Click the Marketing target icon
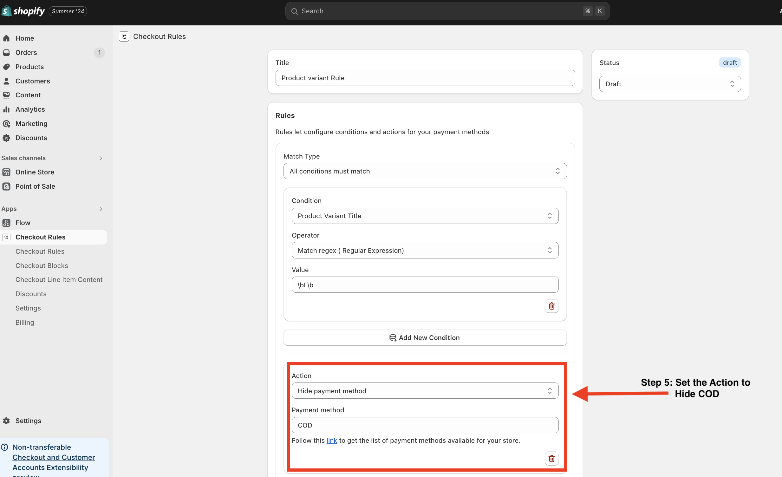 click(x=6, y=123)
